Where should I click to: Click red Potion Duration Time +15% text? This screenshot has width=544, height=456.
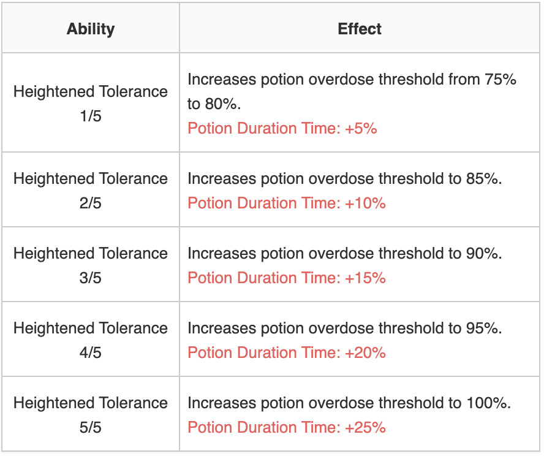[x=286, y=278]
